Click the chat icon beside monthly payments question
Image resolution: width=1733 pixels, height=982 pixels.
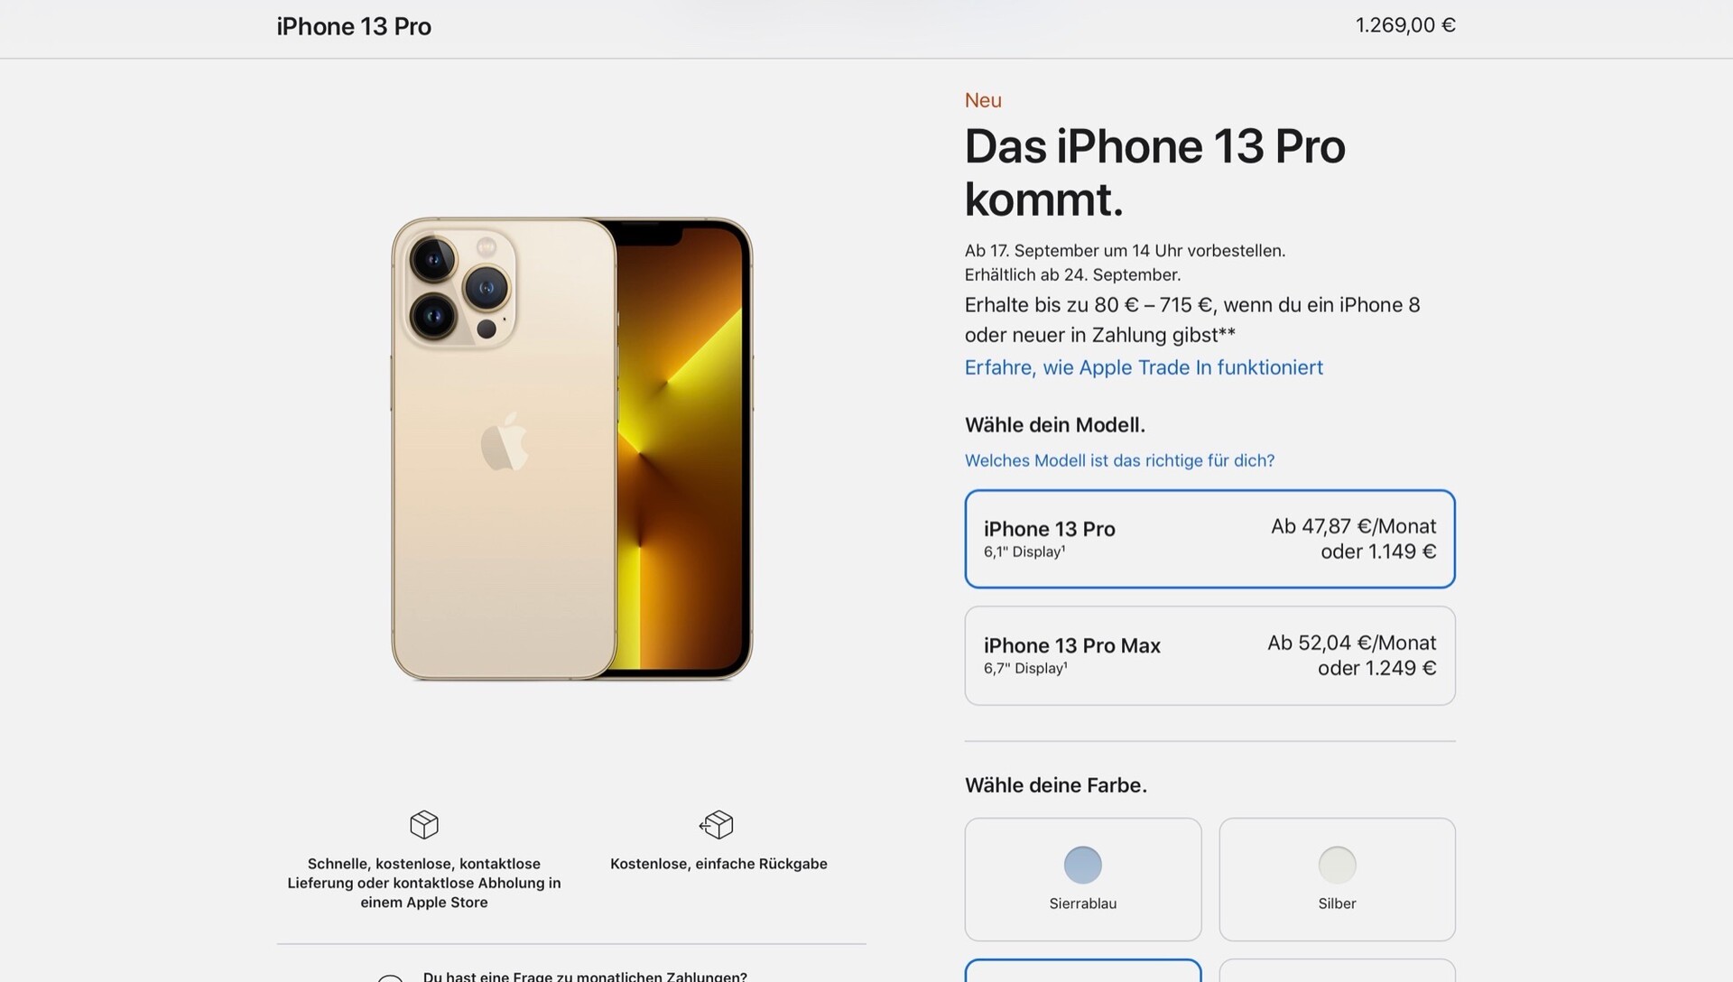pos(390,977)
